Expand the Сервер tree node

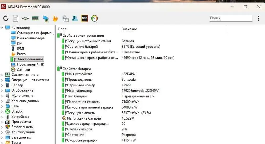pyautogui.click(x=2, y=85)
